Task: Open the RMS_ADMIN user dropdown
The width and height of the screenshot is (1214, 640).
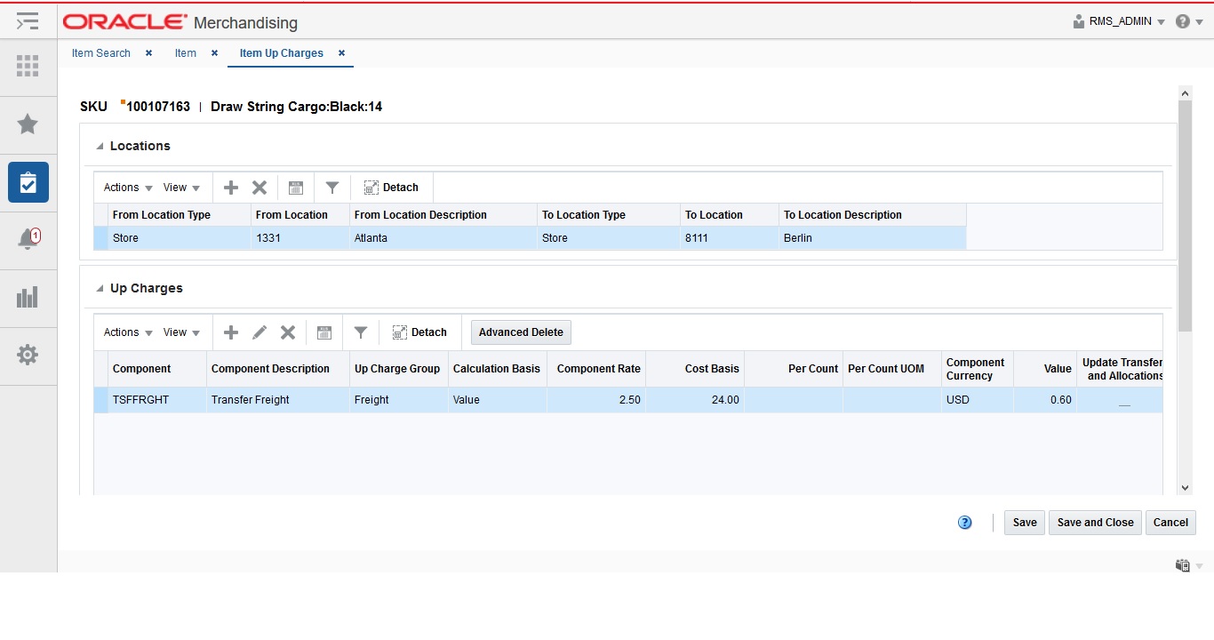Action: tap(1120, 21)
